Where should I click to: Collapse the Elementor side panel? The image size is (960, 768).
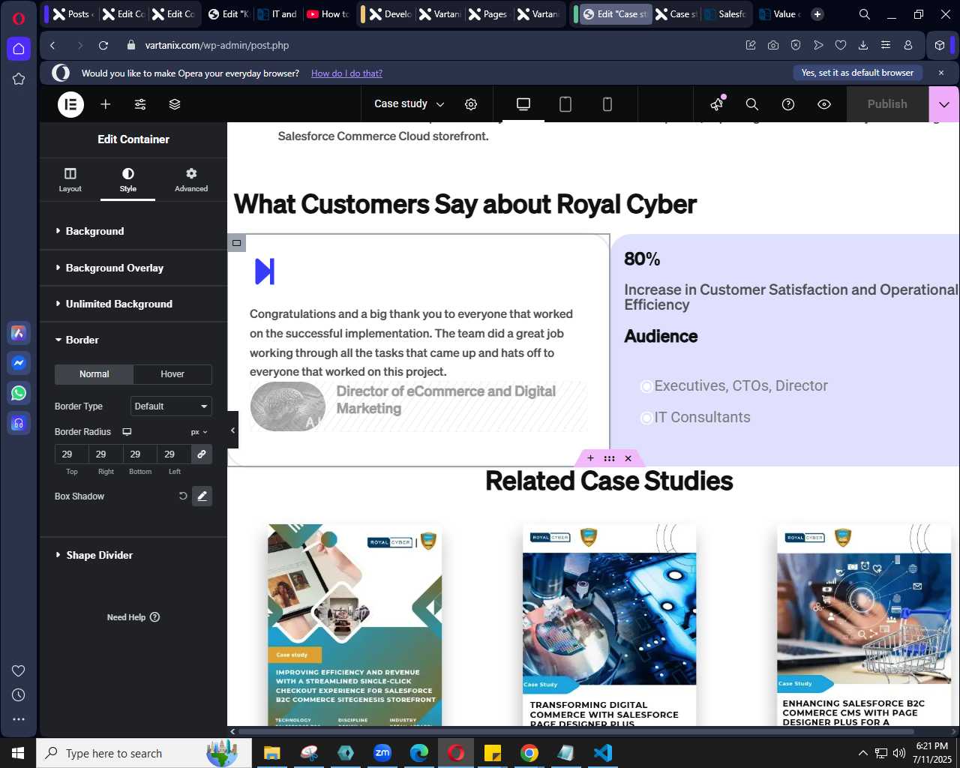coord(232,430)
